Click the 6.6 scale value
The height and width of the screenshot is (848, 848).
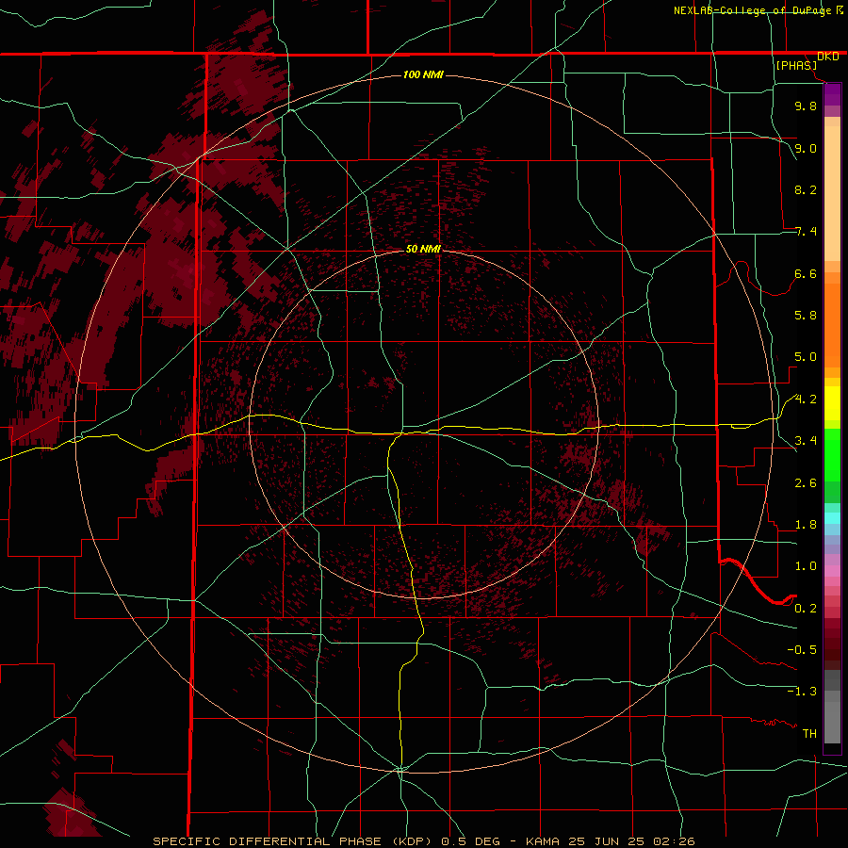coord(806,273)
